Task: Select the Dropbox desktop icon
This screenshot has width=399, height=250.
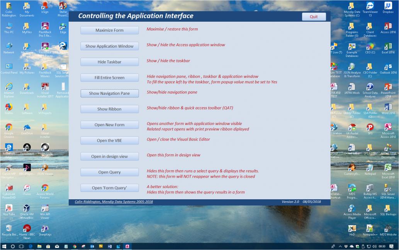Action: pyautogui.click(x=388, y=8)
